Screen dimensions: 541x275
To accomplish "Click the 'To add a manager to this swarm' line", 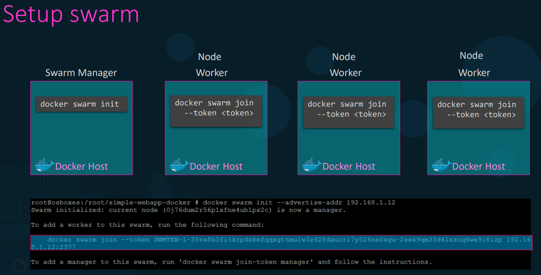I will pos(231,262).
